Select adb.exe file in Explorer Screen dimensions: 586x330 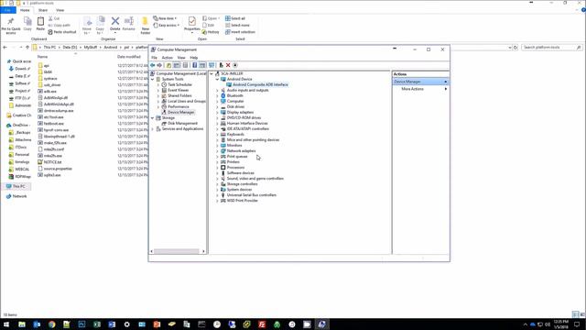pyautogui.click(x=50, y=92)
